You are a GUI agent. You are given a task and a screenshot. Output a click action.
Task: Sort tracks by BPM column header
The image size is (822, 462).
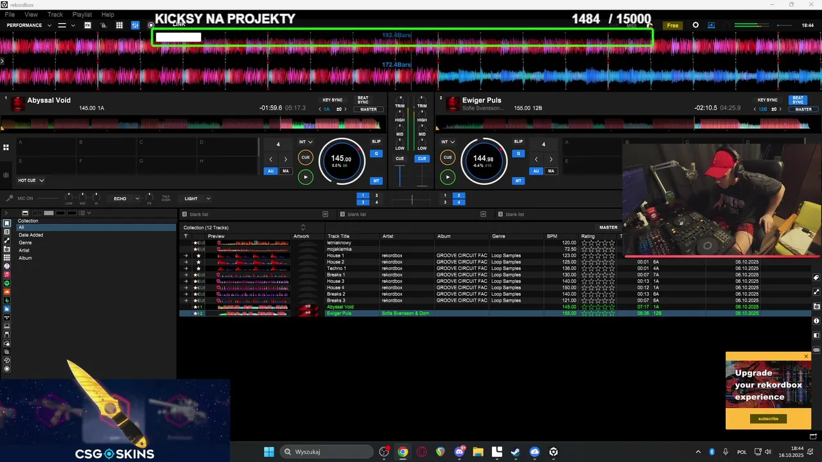[552, 236]
